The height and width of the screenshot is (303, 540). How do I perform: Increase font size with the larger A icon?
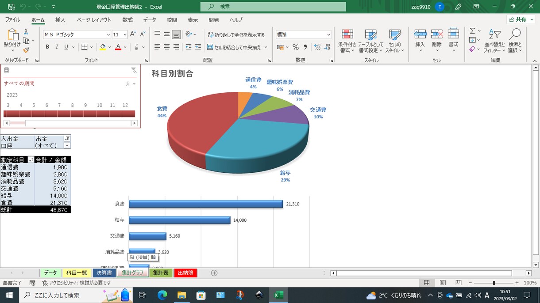point(133,34)
